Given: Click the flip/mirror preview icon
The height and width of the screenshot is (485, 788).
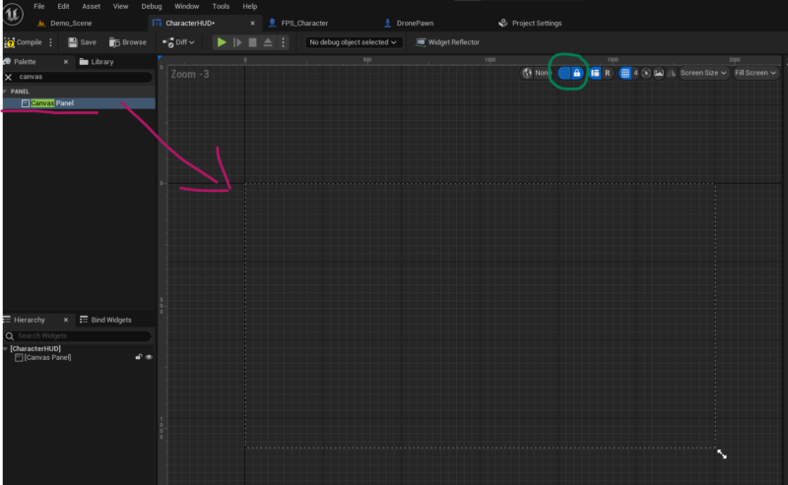Looking at the screenshot, I should [672, 74].
